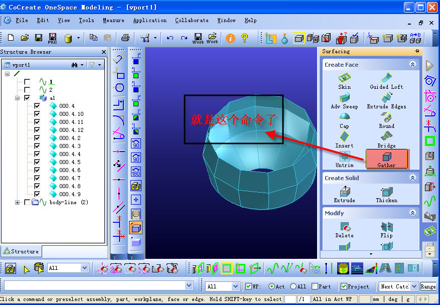Screen dimensions: 440x305
Task: Uncheck face 000.4.10 checkbox
Action: coord(37,114)
